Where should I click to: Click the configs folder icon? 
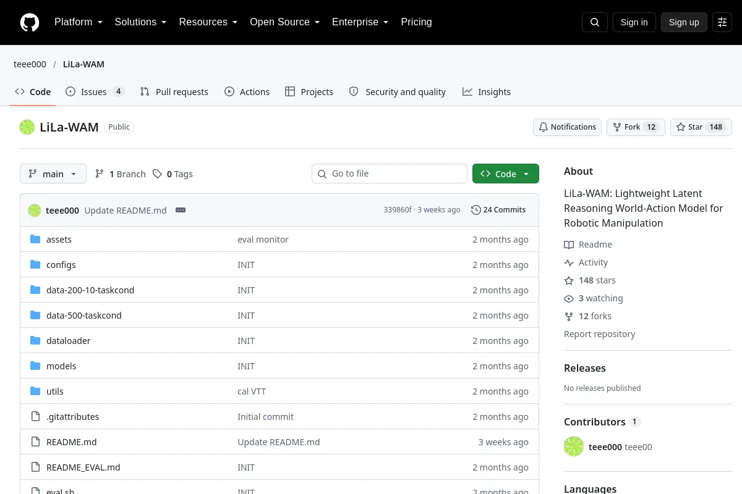coord(35,265)
